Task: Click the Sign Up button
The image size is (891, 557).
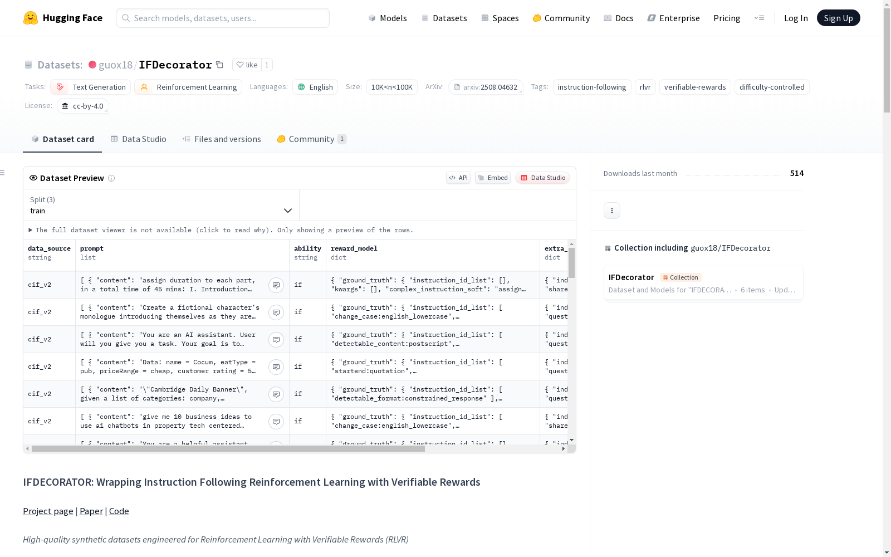Action: pos(838,18)
